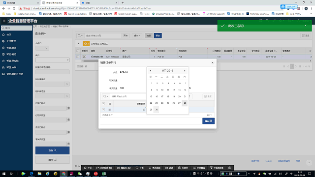Open the 客户 customer select list
This screenshot has height=177, width=315.
click(x=53, y=60)
